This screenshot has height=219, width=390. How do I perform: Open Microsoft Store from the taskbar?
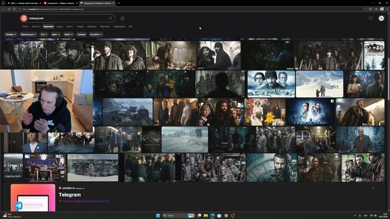click(x=219, y=215)
